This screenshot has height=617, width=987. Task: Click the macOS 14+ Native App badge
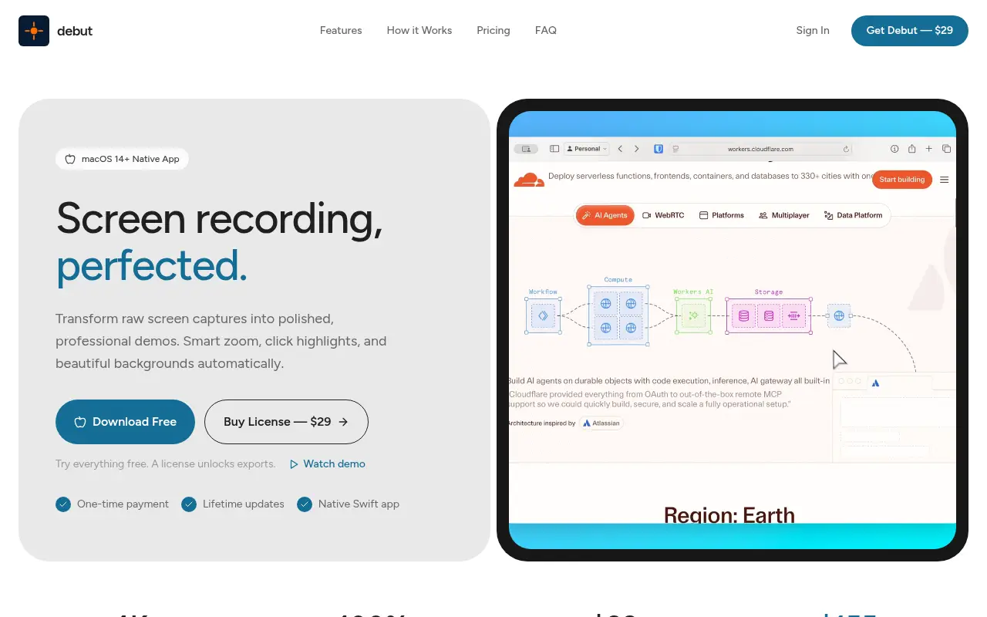pyautogui.click(x=122, y=159)
